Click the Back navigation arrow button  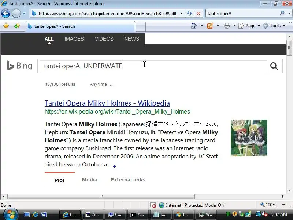point(5,14)
